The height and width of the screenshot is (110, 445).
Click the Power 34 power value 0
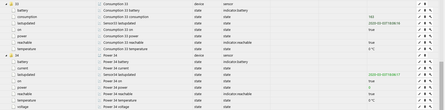click(x=369, y=87)
